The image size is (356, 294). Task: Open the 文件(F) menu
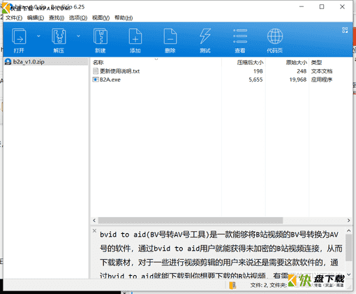[14, 18]
